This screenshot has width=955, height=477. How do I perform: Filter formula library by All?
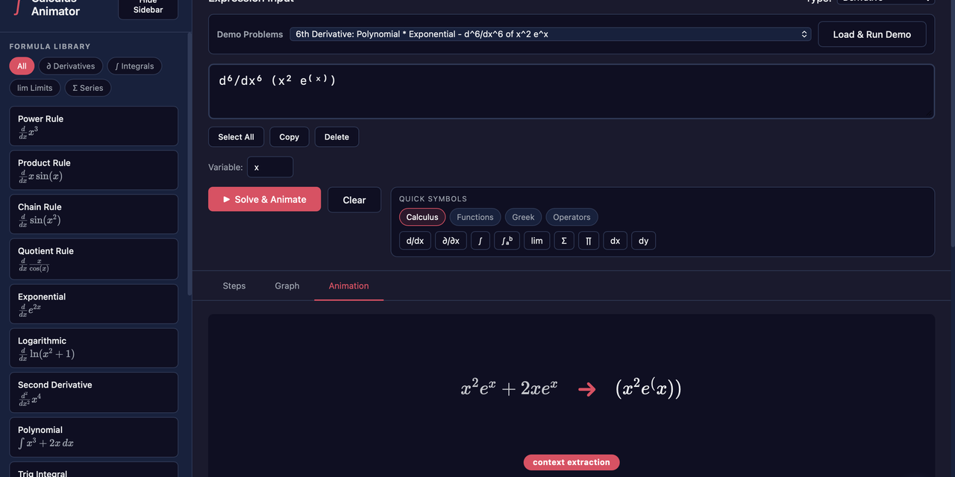(x=22, y=66)
